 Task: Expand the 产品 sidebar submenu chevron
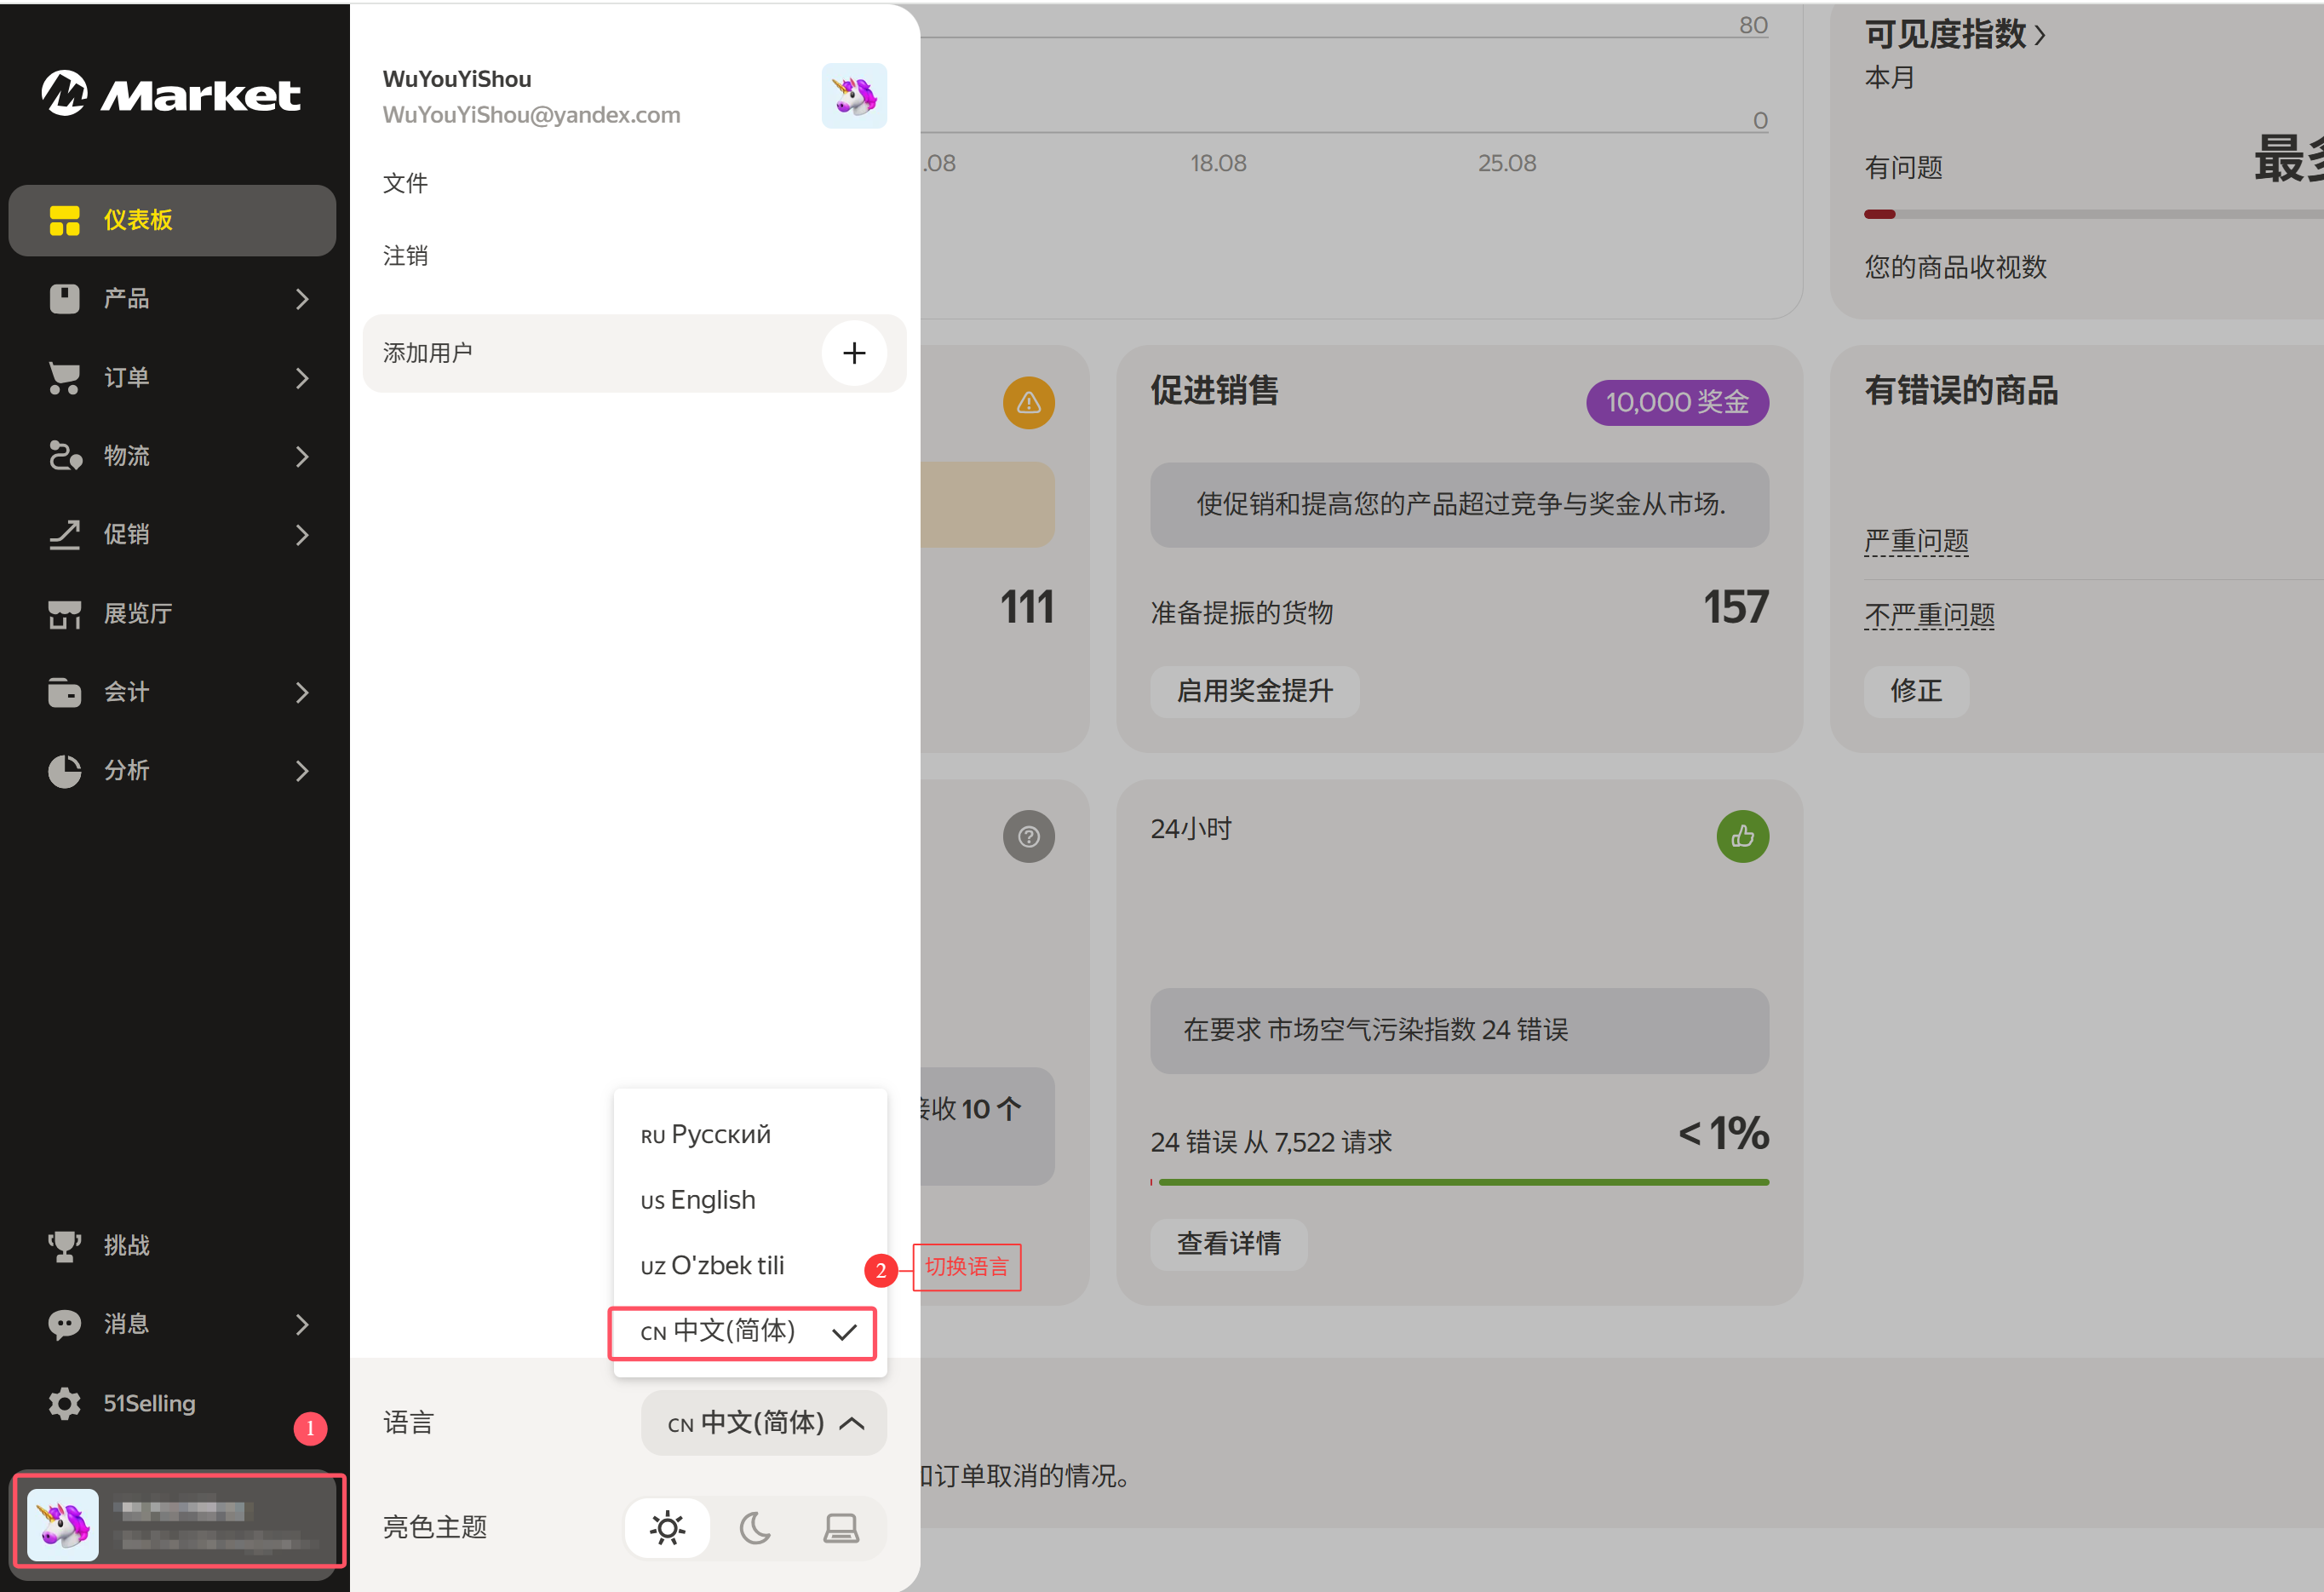pos(302,299)
